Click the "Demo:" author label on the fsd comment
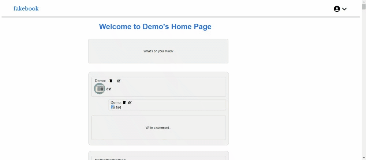The width and height of the screenshot is (366, 160). (116, 102)
